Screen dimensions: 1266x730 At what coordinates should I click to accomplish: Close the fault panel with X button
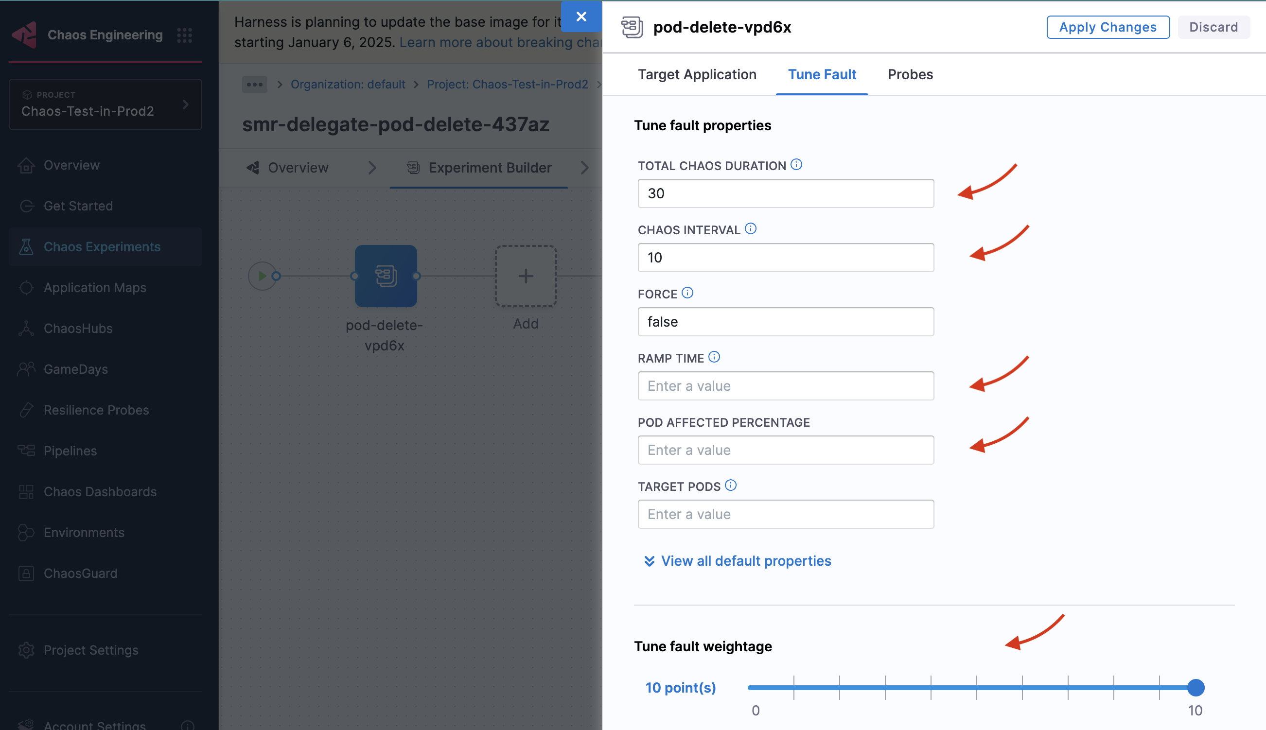581,17
